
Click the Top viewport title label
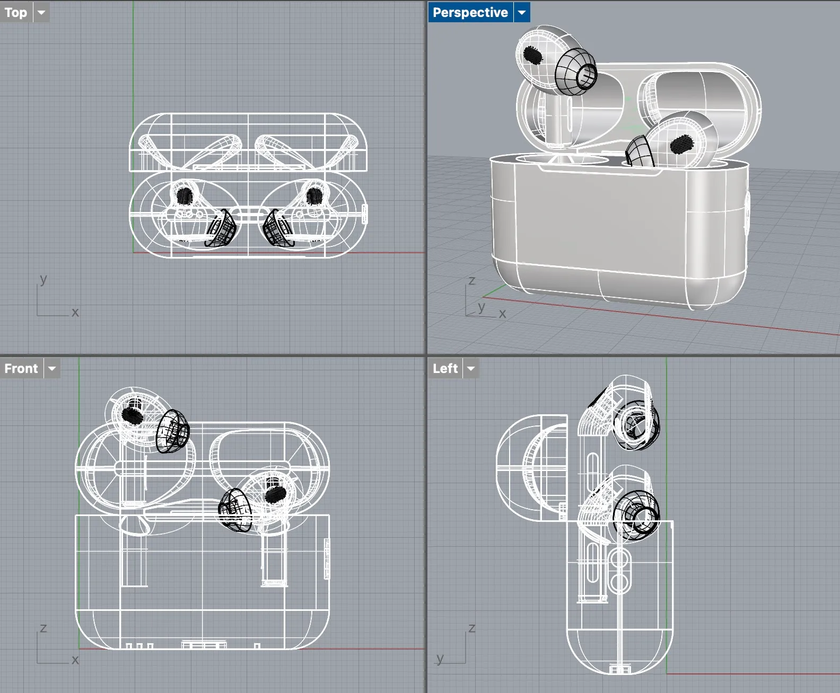16,12
